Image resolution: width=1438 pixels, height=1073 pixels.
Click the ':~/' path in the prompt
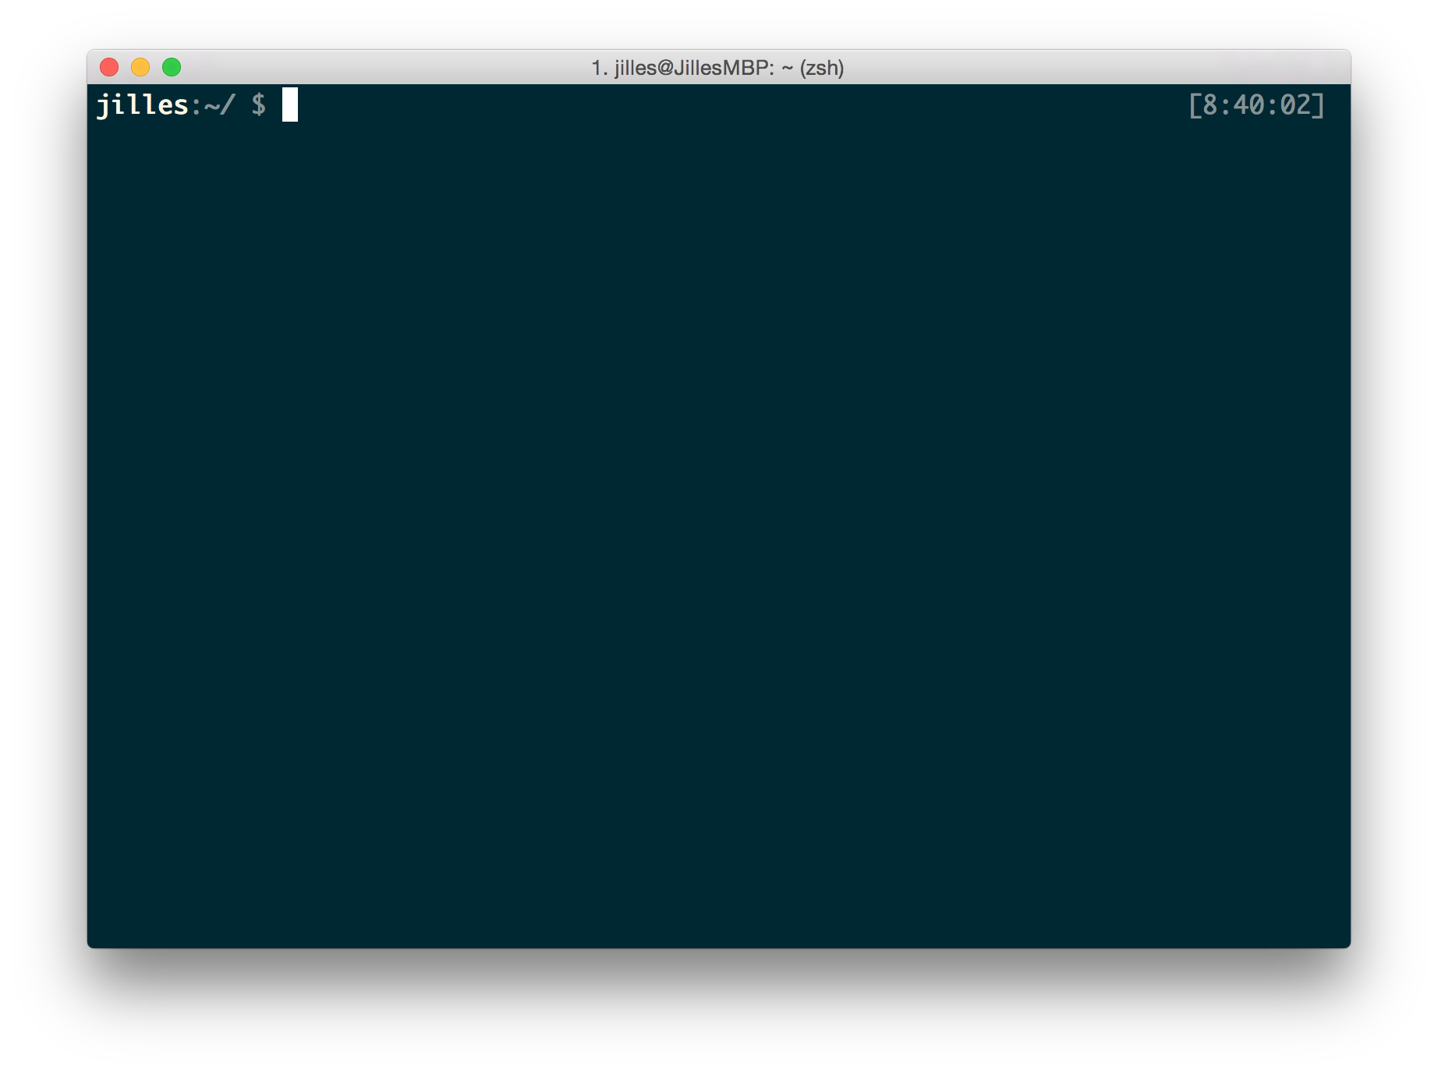pos(212,104)
